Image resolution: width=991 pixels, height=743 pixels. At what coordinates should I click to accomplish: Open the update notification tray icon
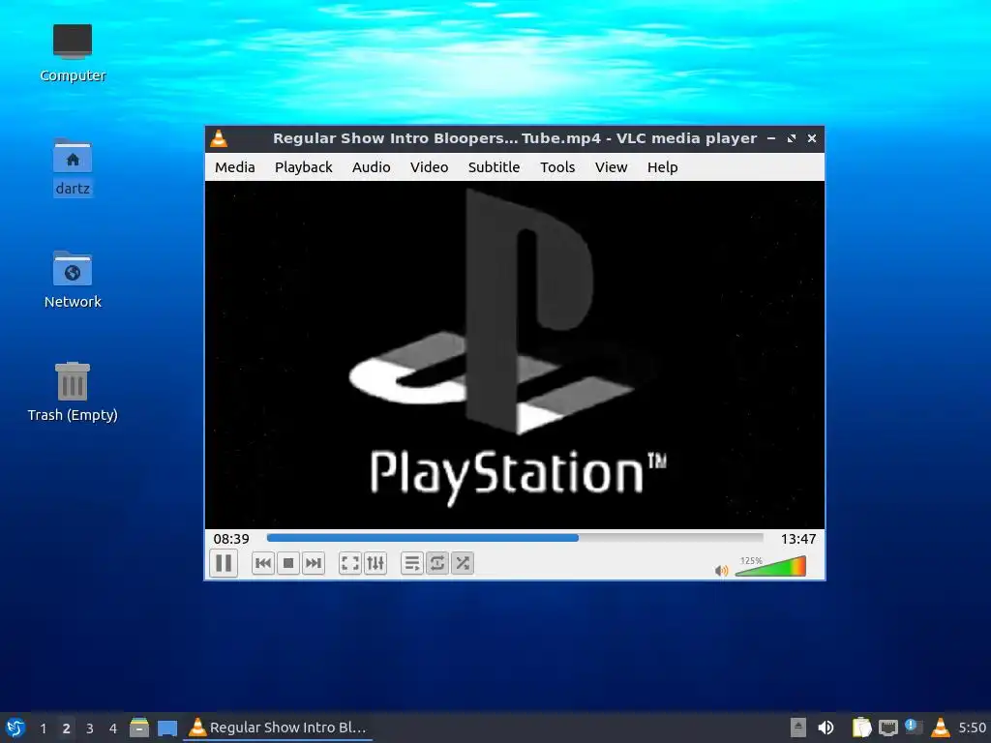[914, 727]
